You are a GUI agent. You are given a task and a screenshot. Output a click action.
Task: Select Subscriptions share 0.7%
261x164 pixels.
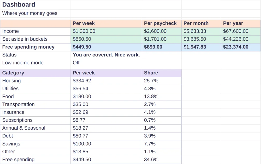(x=162, y=120)
